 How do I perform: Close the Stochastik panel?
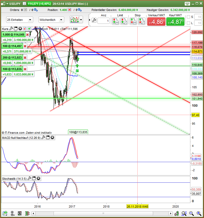coord(38,178)
